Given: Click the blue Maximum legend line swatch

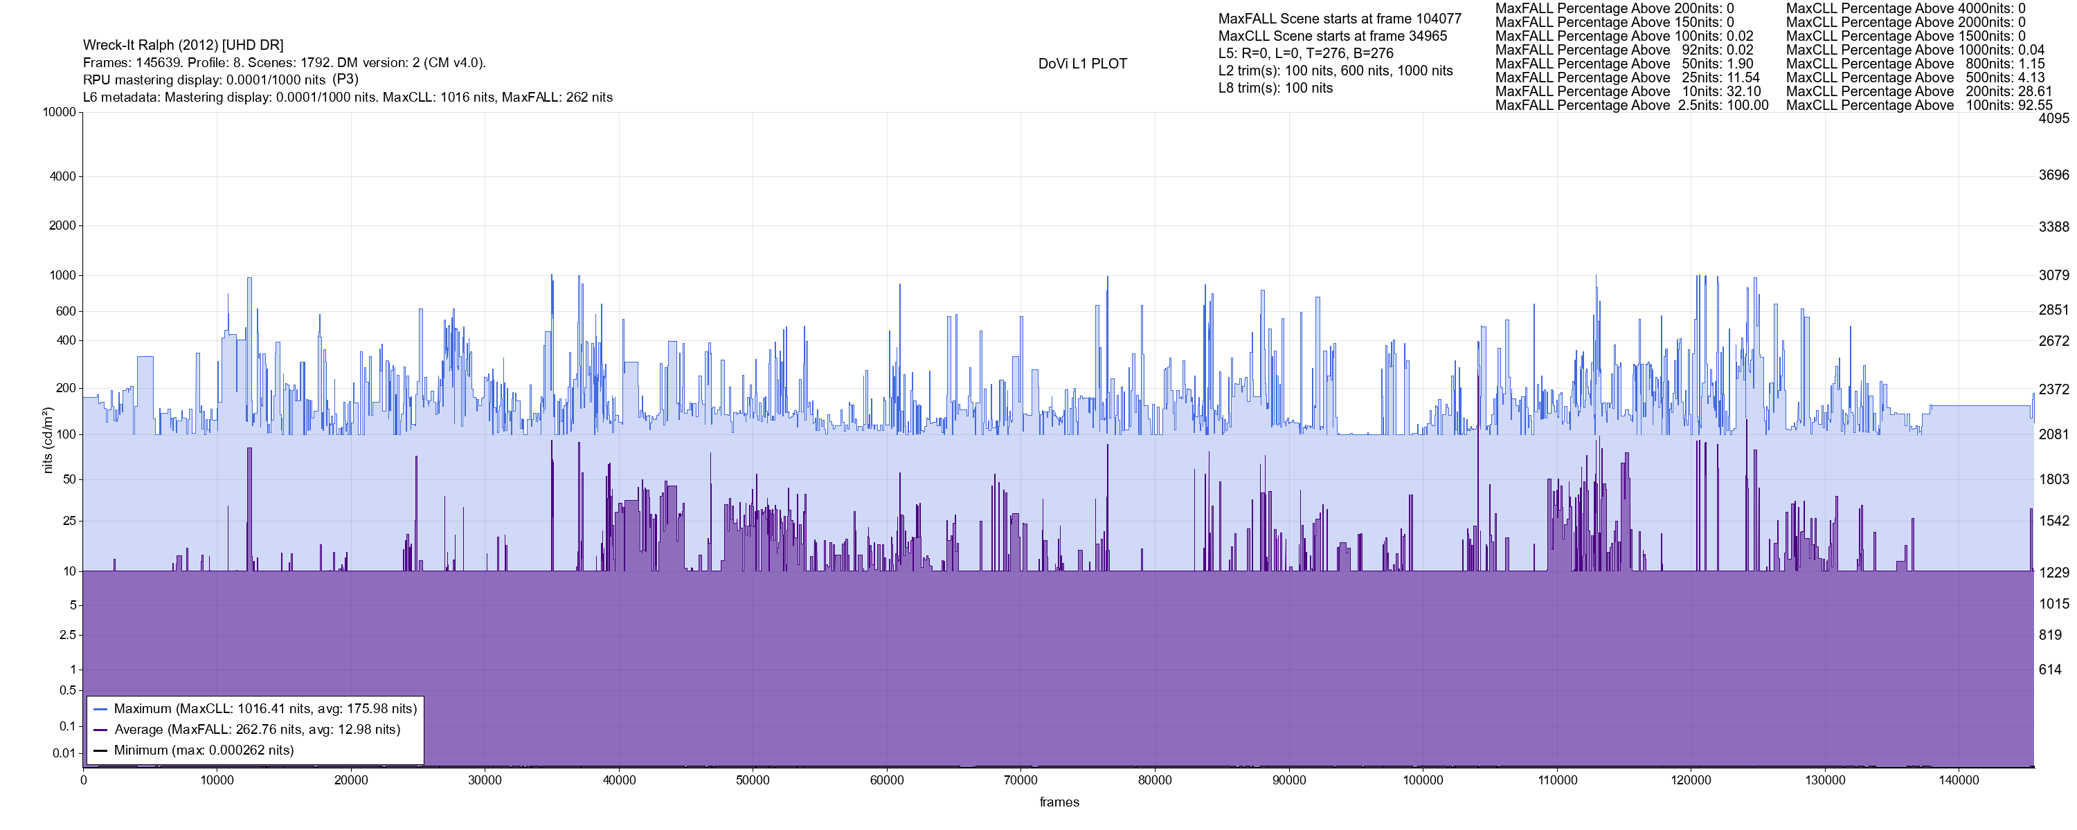Looking at the screenshot, I should click(101, 709).
